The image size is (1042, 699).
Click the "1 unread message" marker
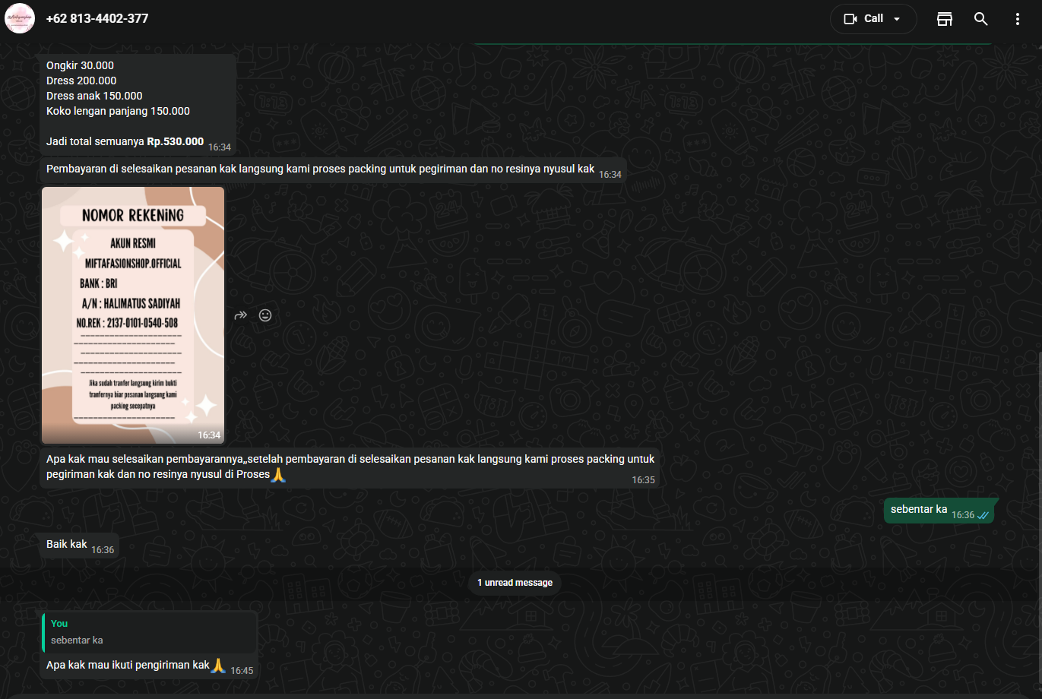coord(515,583)
